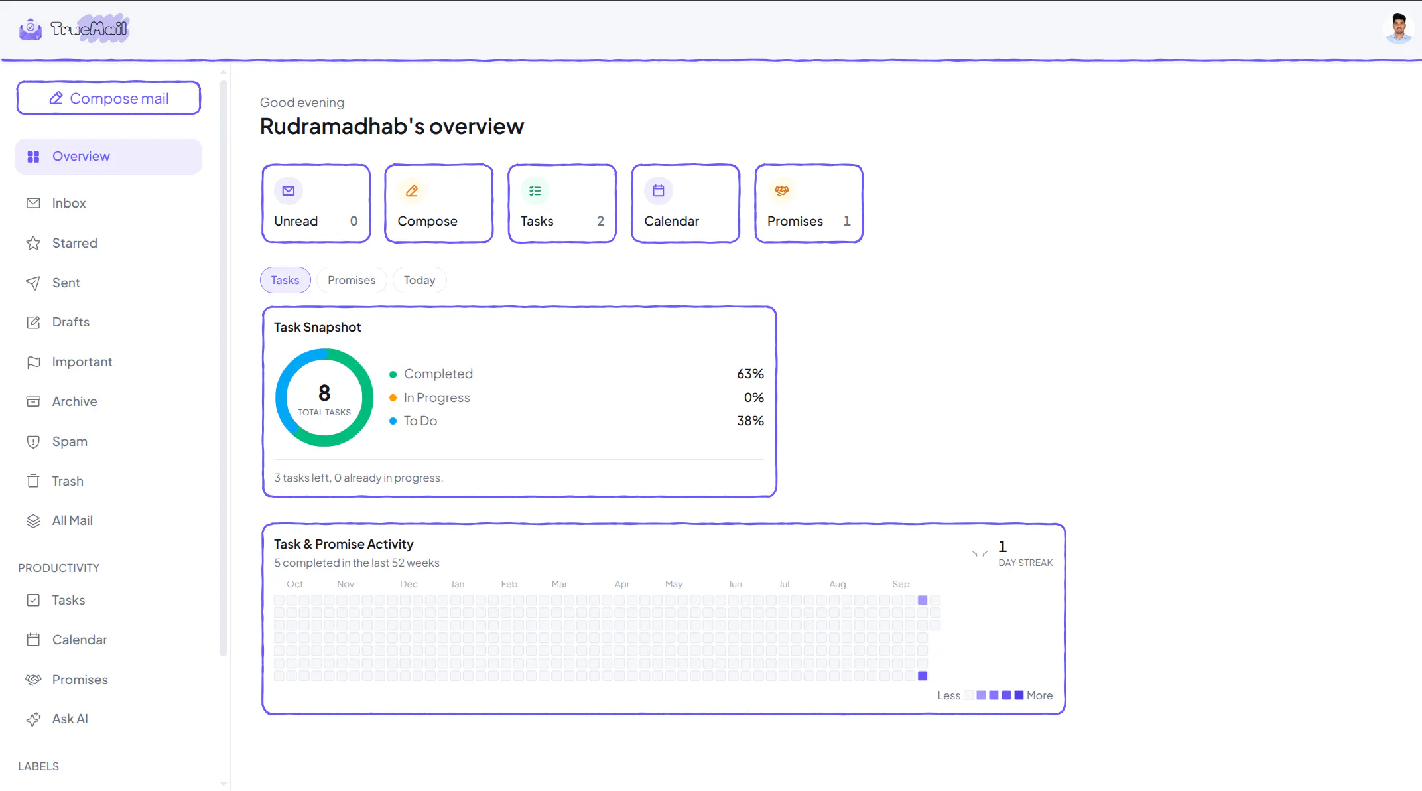The image size is (1422, 791).
Task: Click the sidebar Tasks checkbox icon
Action: click(33, 600)
